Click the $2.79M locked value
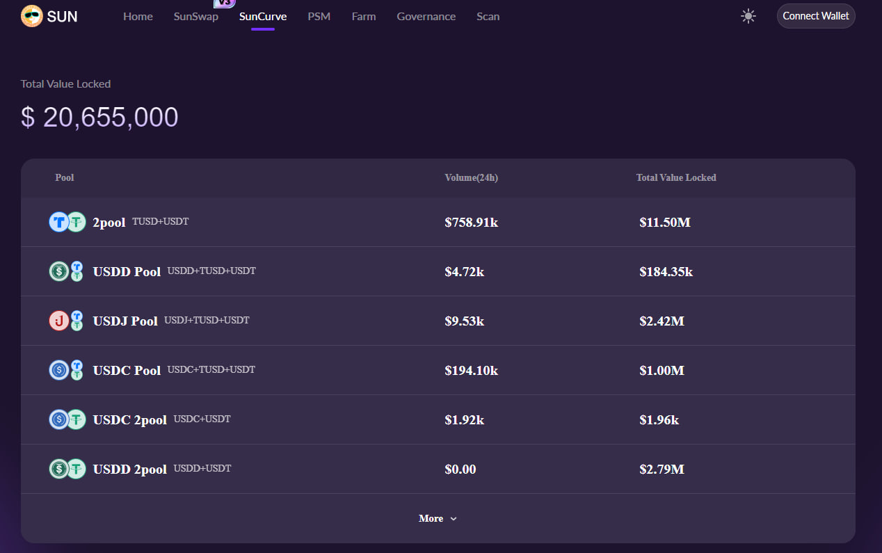This screenshot has width=882, height=553. (662, 470)
